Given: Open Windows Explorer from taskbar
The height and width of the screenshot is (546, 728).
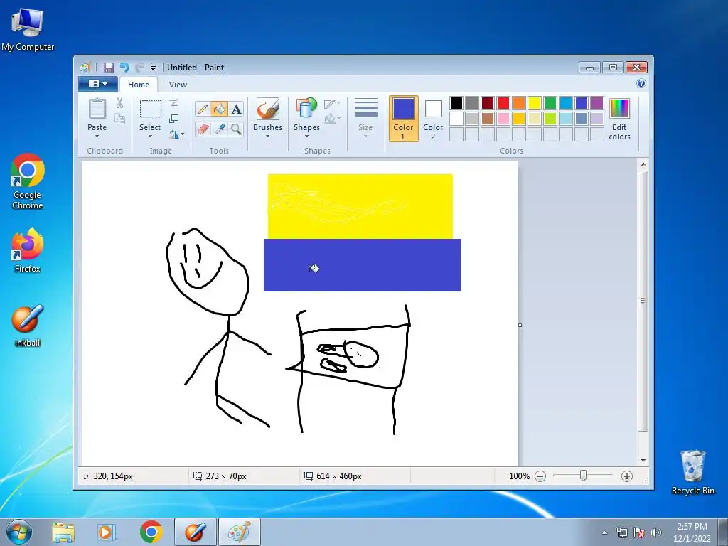Looking at the screenshot, I should pos(63,532).
